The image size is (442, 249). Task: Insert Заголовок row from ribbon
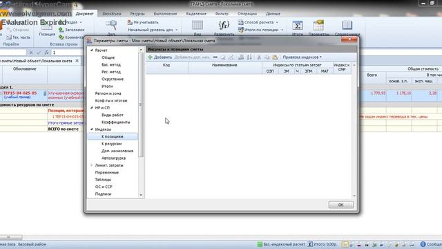(72, 30)
